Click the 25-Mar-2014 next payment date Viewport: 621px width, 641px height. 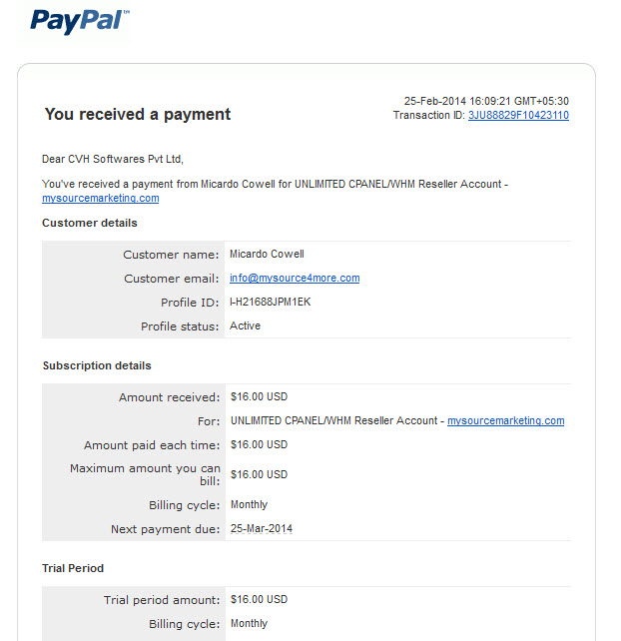pyautogui.click(x=262, y=528)
